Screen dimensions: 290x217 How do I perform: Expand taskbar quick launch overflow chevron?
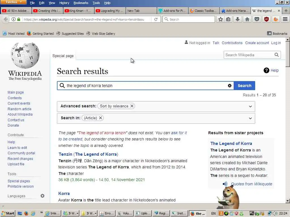click(x=41, y=212)
